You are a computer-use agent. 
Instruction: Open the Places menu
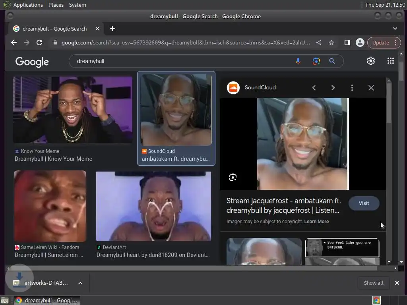click(x=56, y=5)
